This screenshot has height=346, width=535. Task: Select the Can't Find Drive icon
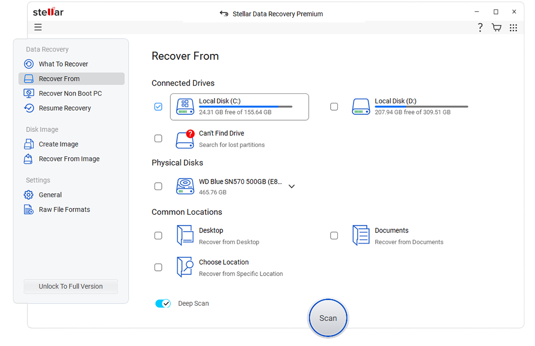[x=185, y=139]
